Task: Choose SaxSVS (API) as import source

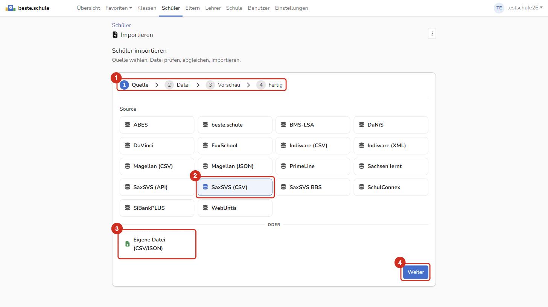Action: [157, 187]
